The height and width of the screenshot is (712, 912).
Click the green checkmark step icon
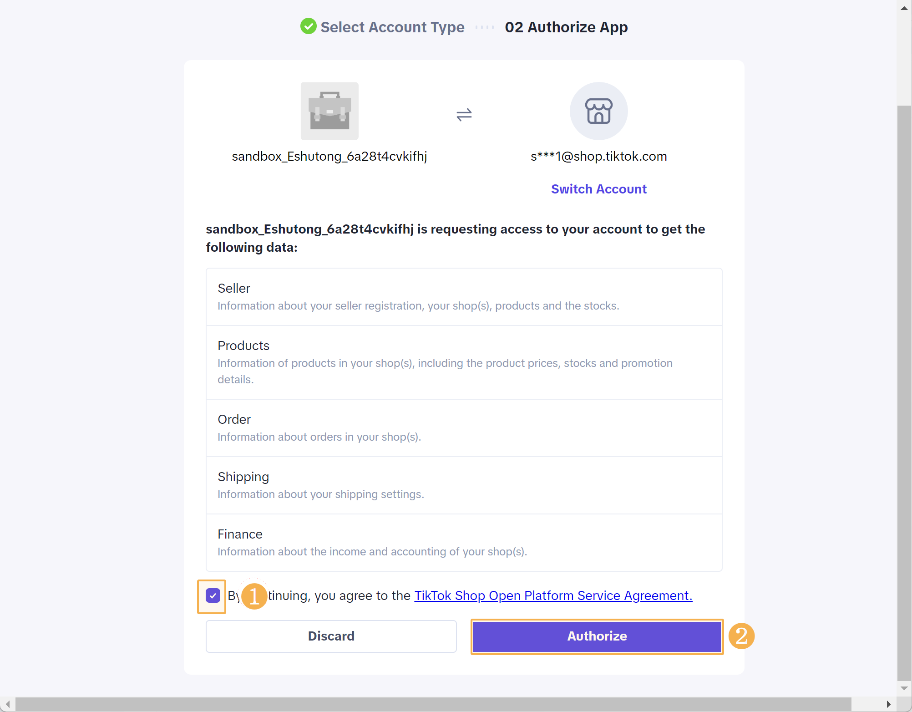click(x=308, y=26)
